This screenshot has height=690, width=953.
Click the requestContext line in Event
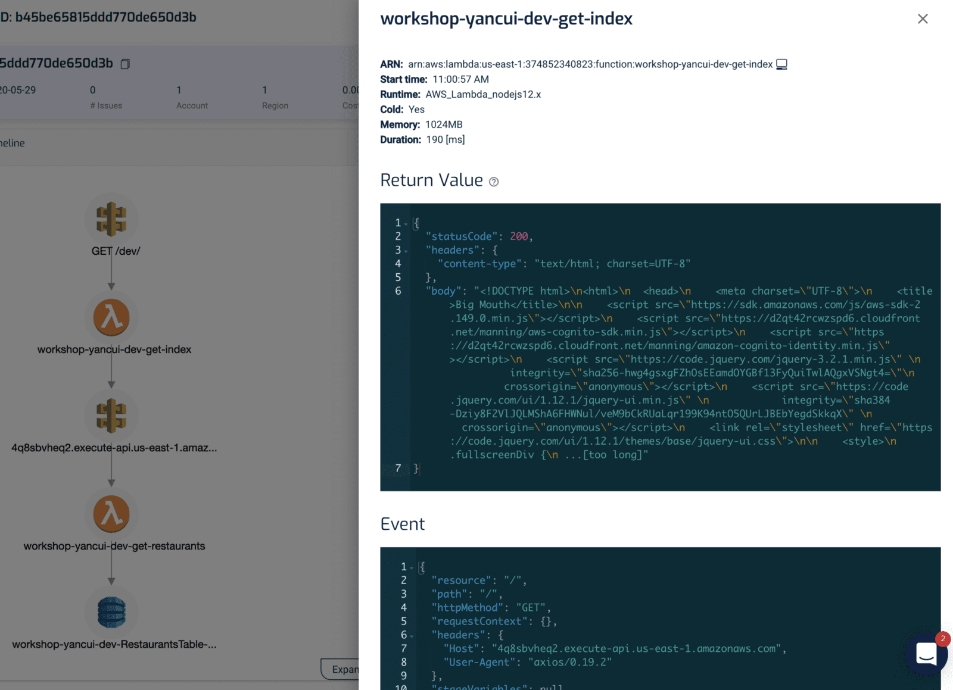494,622
